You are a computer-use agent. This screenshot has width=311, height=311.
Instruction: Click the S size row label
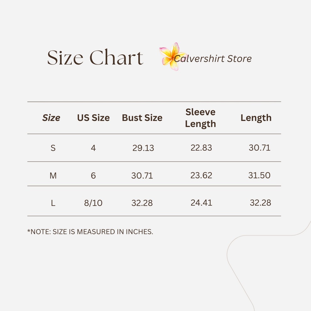53,148
